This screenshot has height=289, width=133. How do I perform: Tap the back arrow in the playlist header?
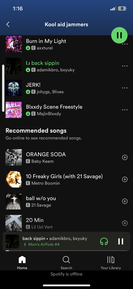pos(8,24)
